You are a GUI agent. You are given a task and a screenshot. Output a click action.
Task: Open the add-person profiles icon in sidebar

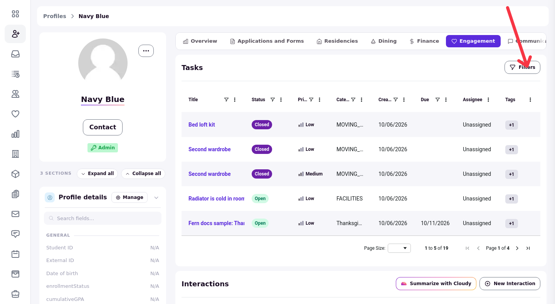tap(15, 34)
